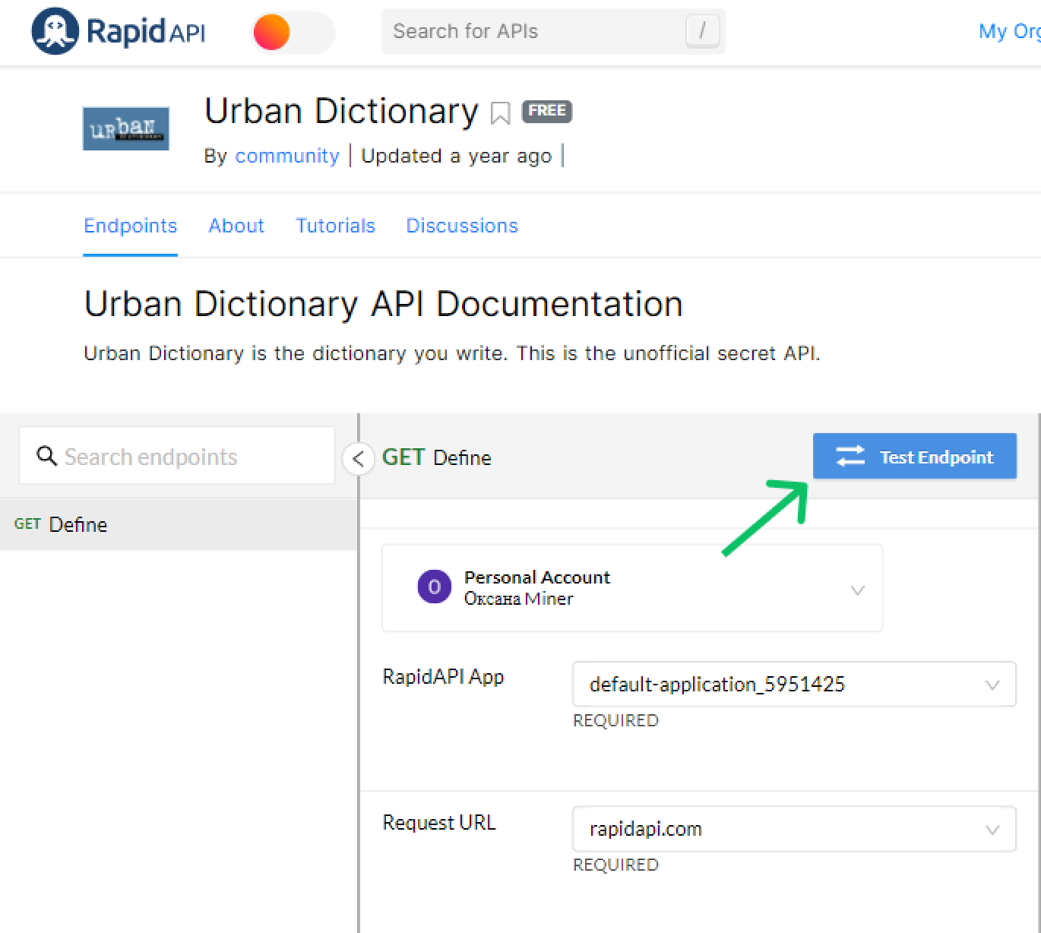Toggle the orange theme switch
The image size is (1041, 933).
click(293, 33)
